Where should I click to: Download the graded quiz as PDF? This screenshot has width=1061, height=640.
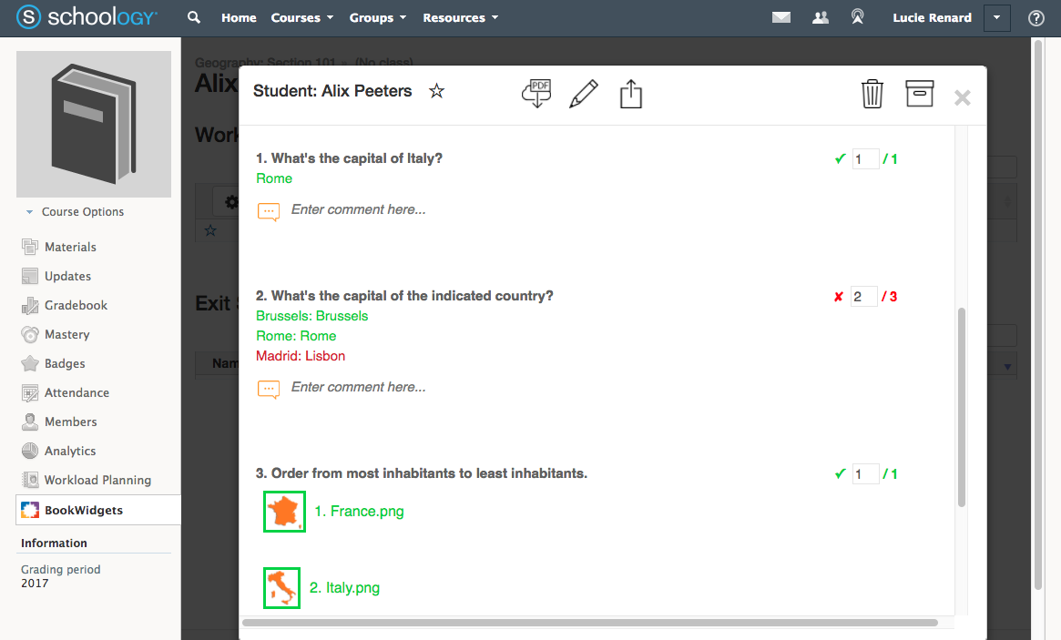coord(536,93)
